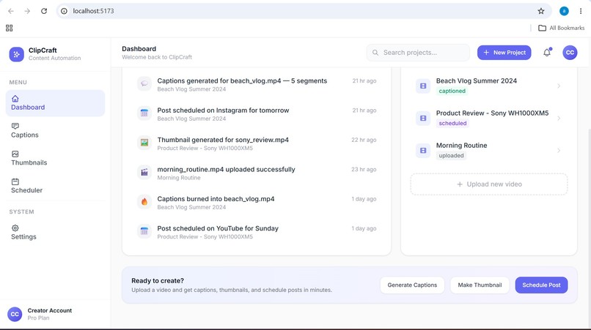Expand the Product Review project chevron
Image resolution: width=591 pixels, height=330 pixels.
point(559,118)
